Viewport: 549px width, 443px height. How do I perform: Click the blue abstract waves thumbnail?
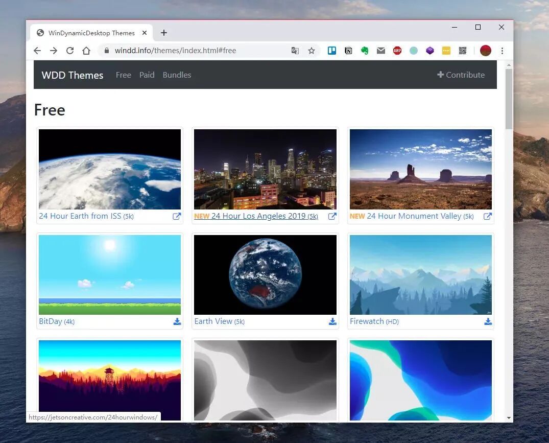point(421,380)
